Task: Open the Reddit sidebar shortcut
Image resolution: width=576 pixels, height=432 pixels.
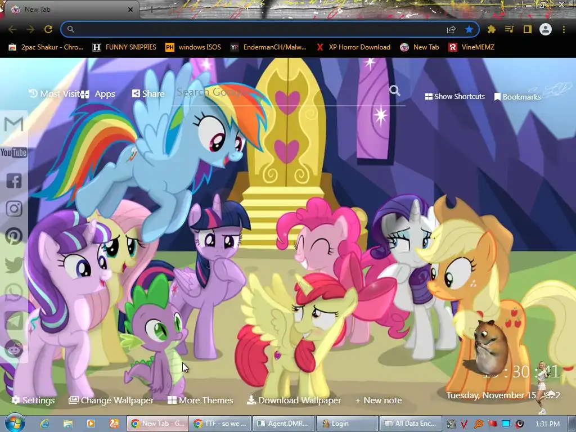Action: (x=14, y=349)
